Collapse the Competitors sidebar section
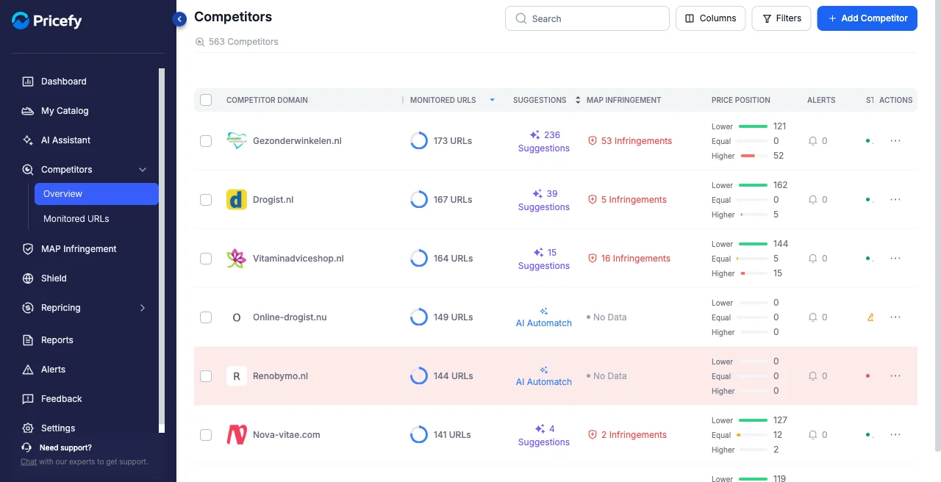 [x=143, y=170]
